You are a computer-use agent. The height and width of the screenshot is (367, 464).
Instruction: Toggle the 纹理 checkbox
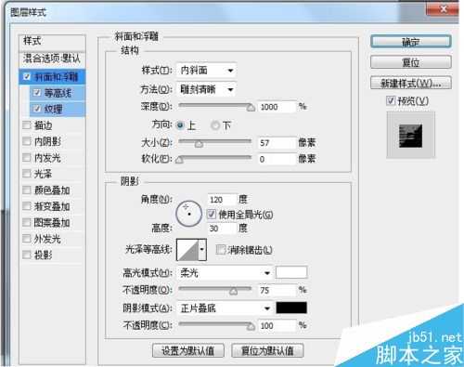pos(37,109)
